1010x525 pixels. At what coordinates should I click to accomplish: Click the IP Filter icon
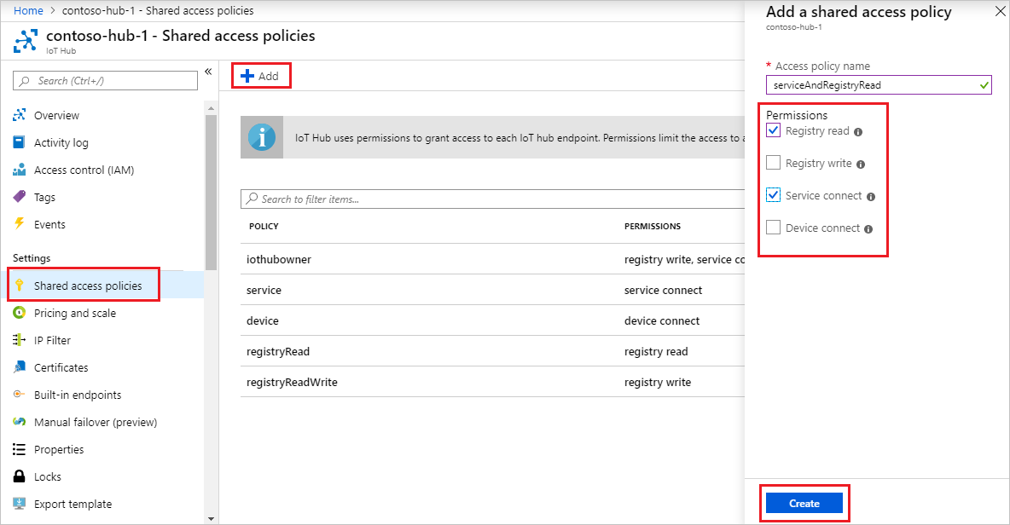click(20, 340)
